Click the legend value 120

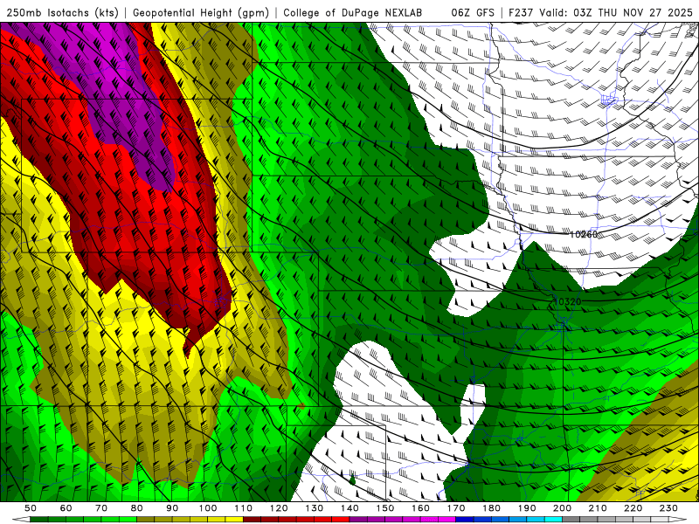tap(279, 508)
